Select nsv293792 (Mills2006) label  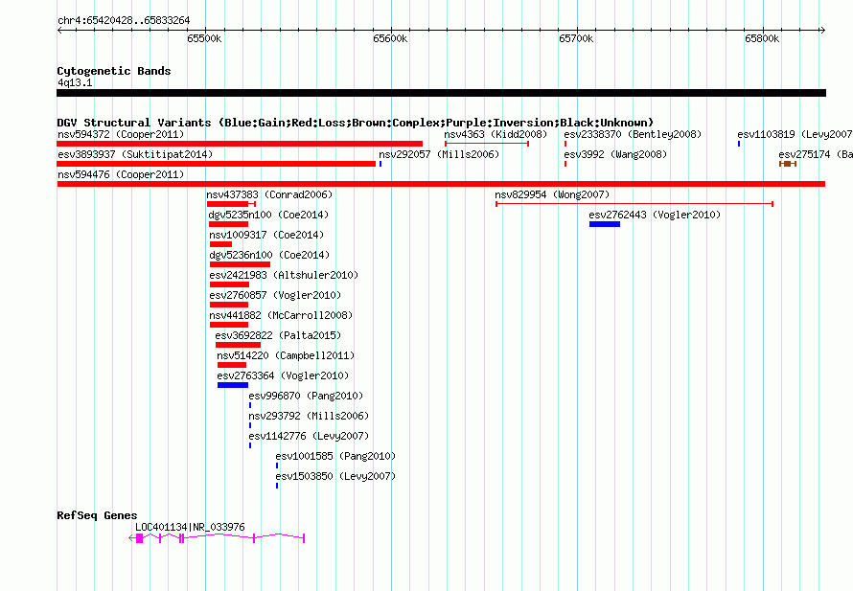[x=309, y=416]
